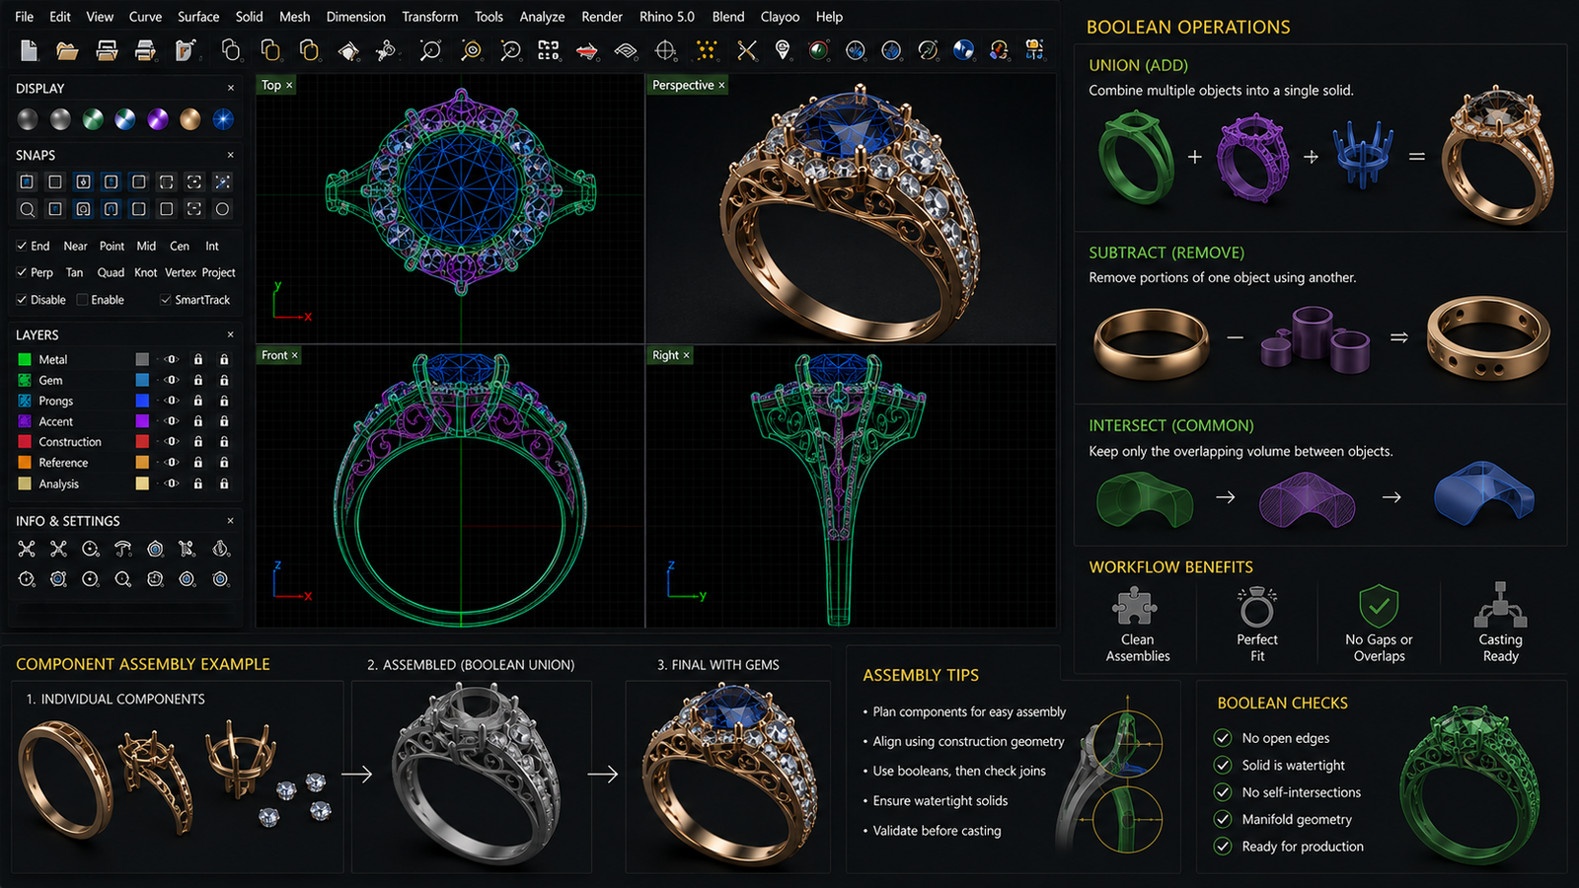This screenshot has width=1579, height=888.
Task: Toggle the last lock on Reference layer
Action: pos(224,463)
